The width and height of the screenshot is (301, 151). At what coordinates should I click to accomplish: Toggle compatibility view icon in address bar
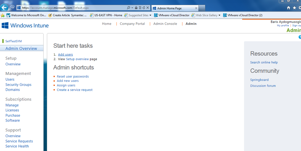(140, 8)
